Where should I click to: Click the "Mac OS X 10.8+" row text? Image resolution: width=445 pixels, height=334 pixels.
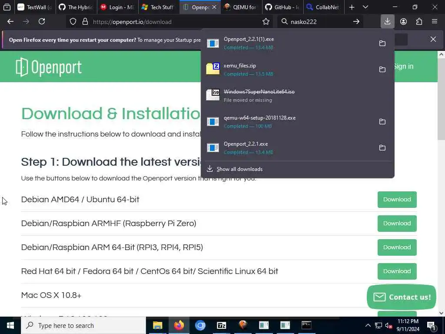(x=51, y=295)
